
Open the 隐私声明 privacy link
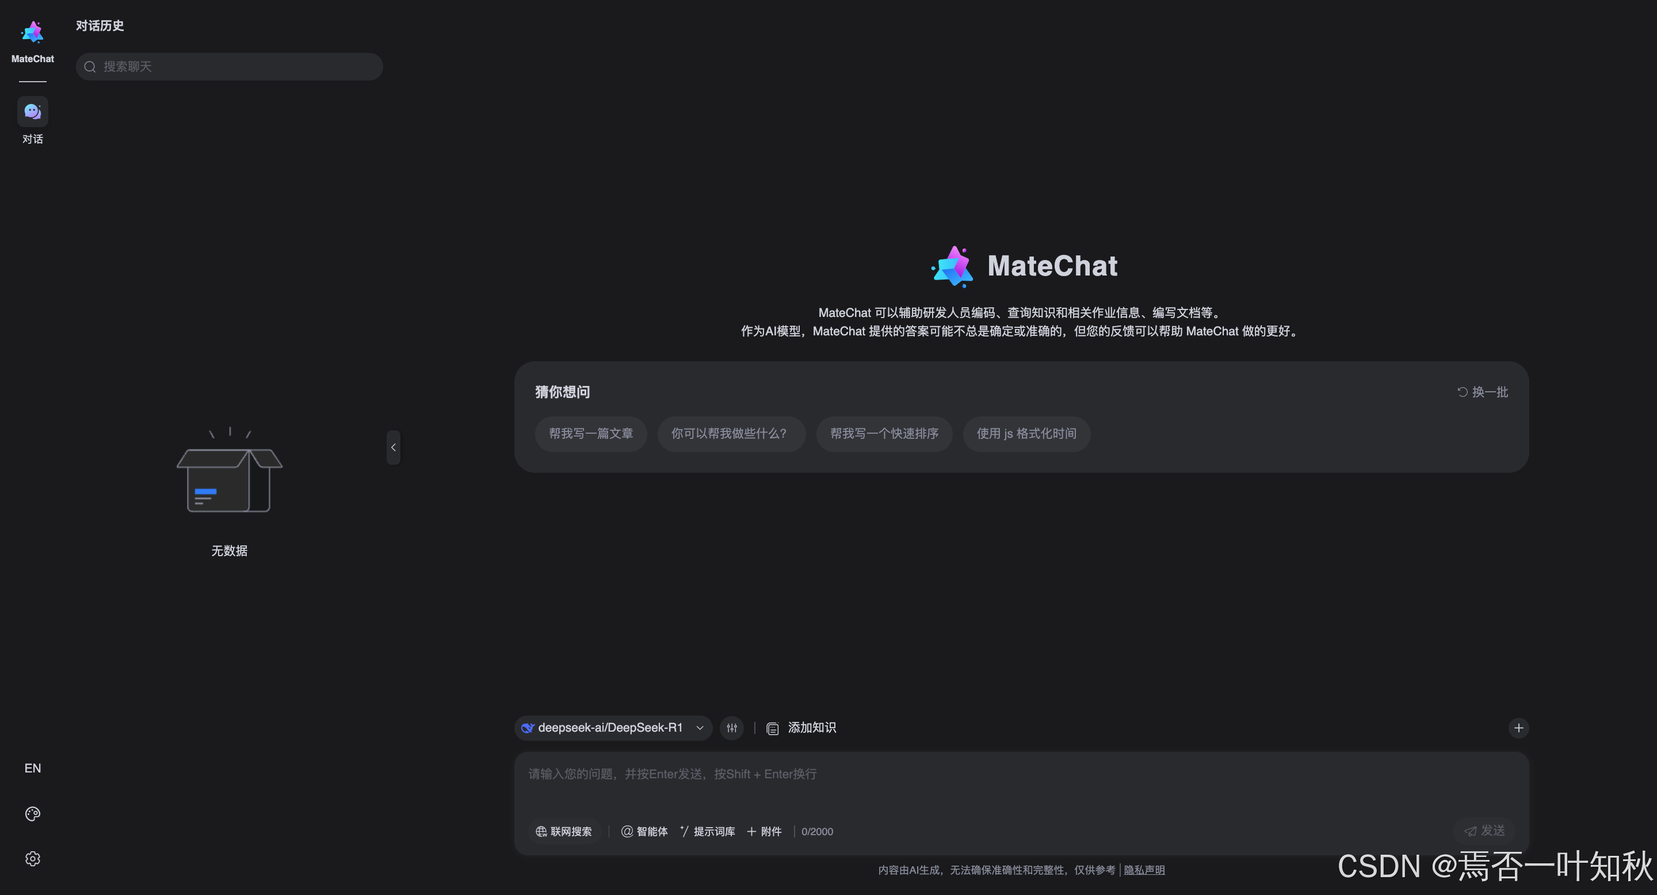point(1144,870)
